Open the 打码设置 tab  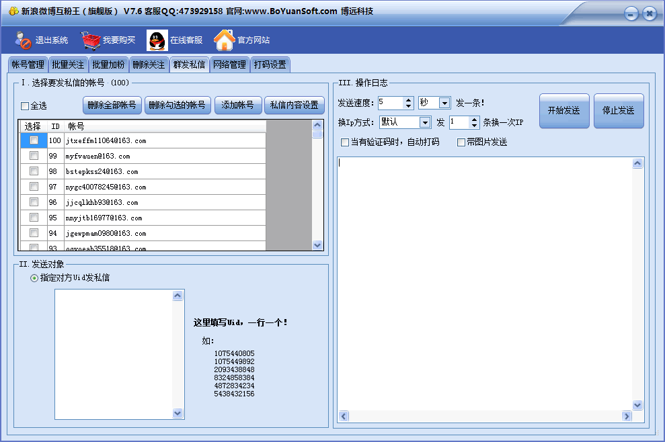(x=270, y=65)
